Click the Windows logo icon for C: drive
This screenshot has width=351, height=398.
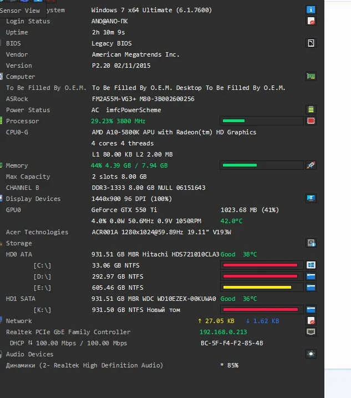pos(311,265)
